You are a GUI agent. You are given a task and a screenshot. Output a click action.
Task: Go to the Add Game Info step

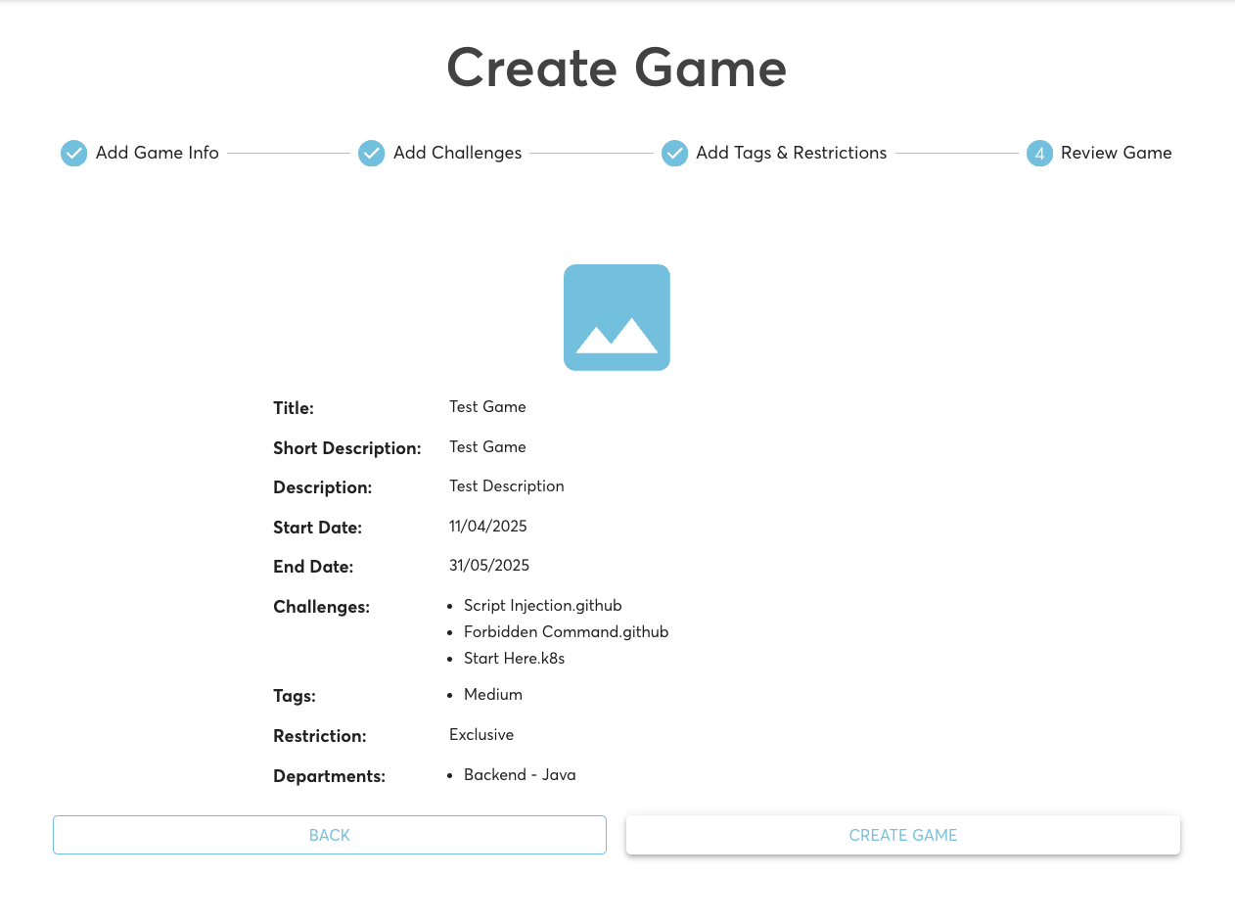click(157, 153)
